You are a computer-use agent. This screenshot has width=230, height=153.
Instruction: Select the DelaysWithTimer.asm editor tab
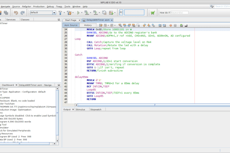98,20
